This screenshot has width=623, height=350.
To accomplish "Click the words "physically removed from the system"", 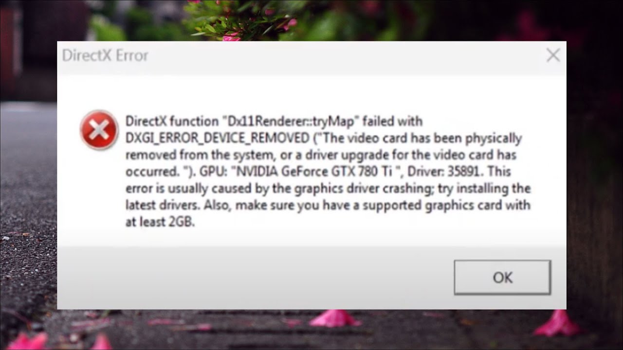I will tap(323, 147).
